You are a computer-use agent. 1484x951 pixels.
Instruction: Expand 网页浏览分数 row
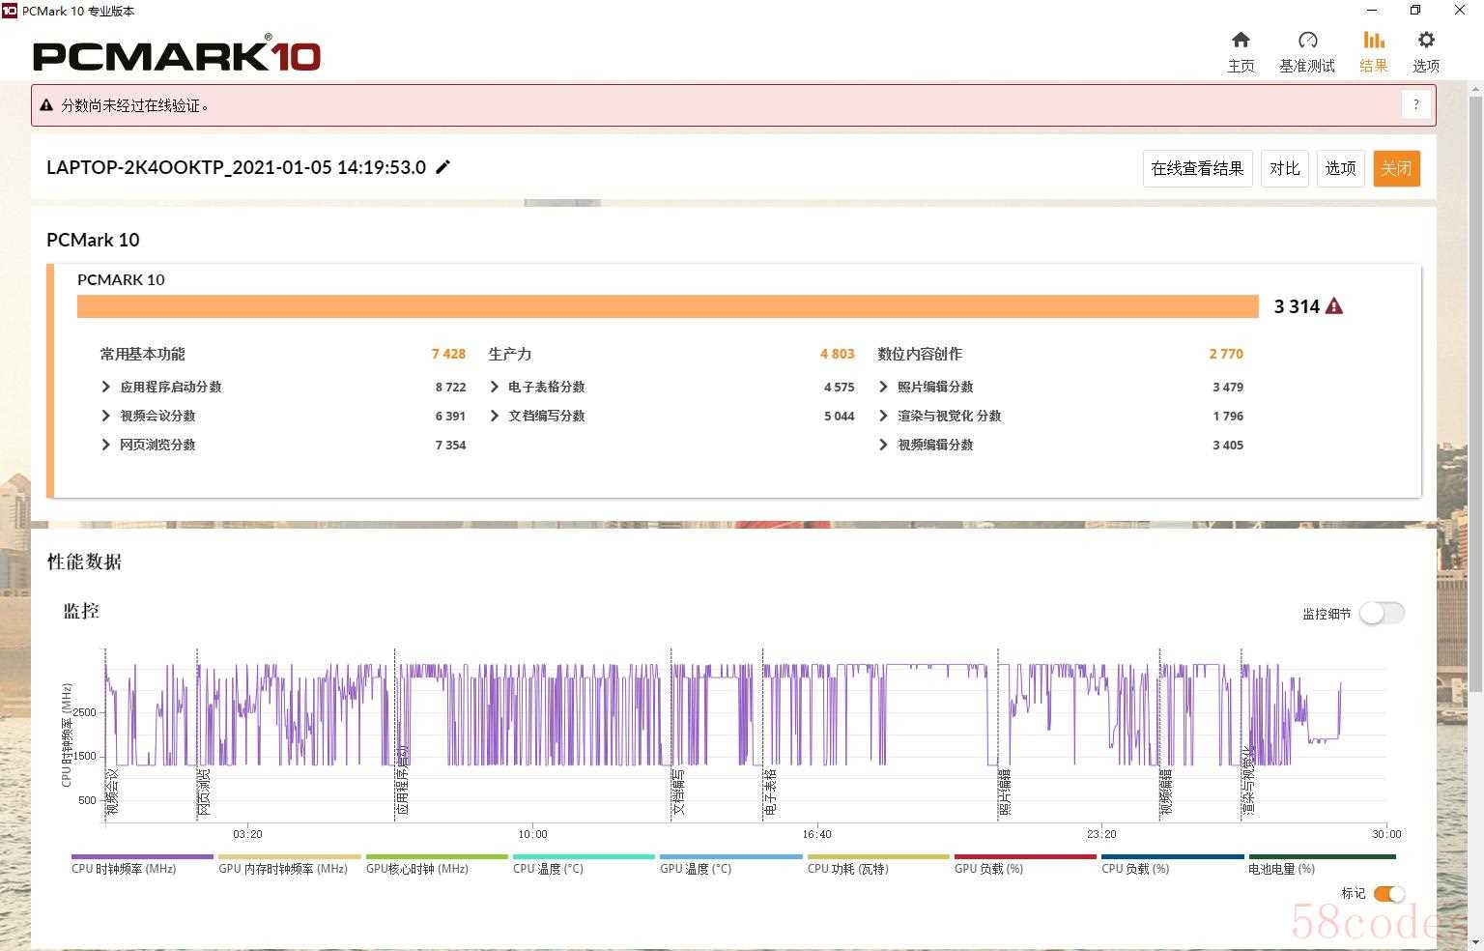106,445
